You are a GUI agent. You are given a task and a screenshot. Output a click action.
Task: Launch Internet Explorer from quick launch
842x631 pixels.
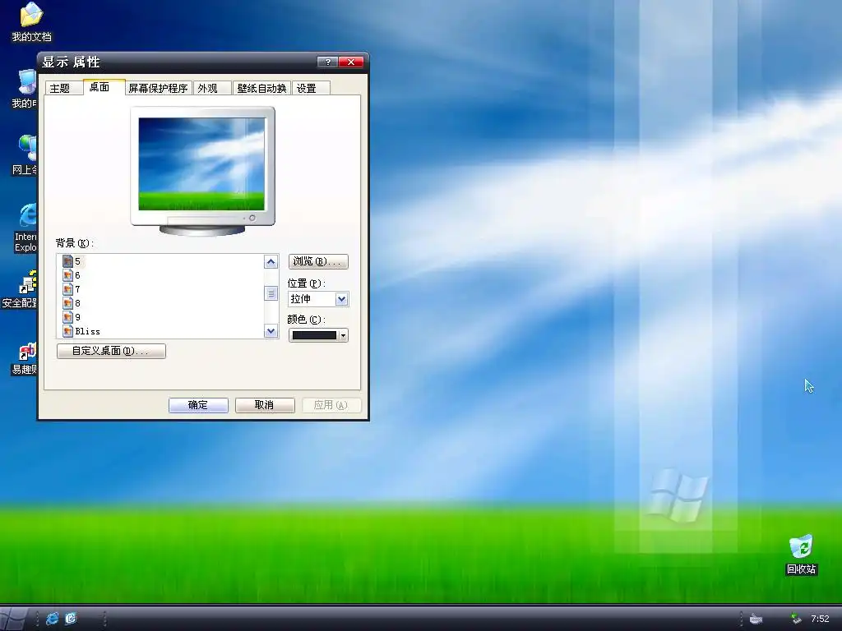pos(52,619)
